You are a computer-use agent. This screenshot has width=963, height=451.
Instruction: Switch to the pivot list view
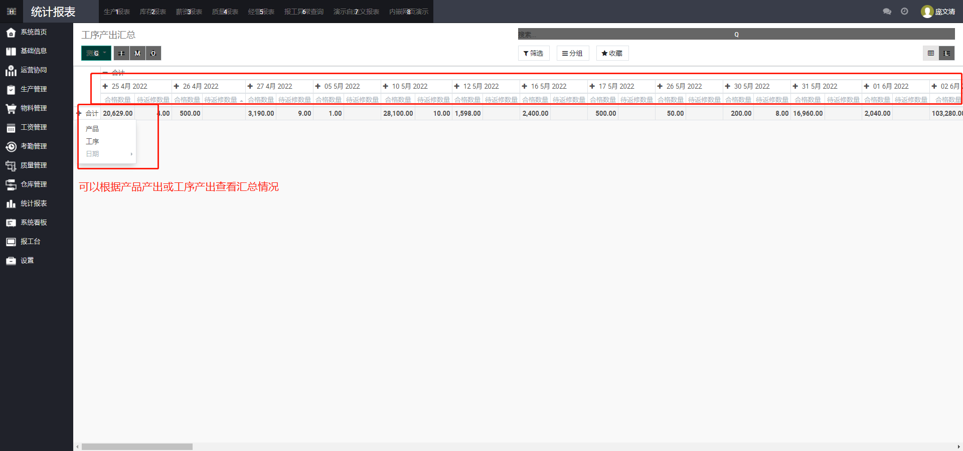pyautogui.click(x=946, y=53)
